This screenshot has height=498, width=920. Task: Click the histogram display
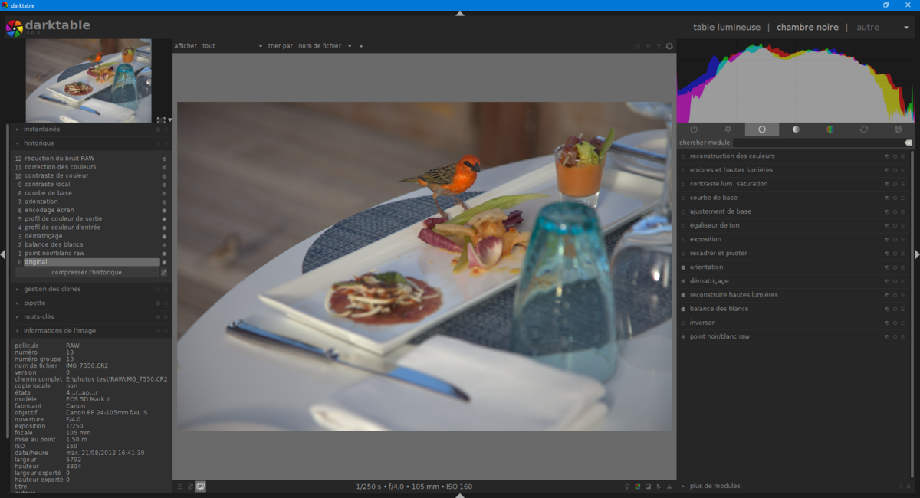pyautogui.click(x=796, y=82)
